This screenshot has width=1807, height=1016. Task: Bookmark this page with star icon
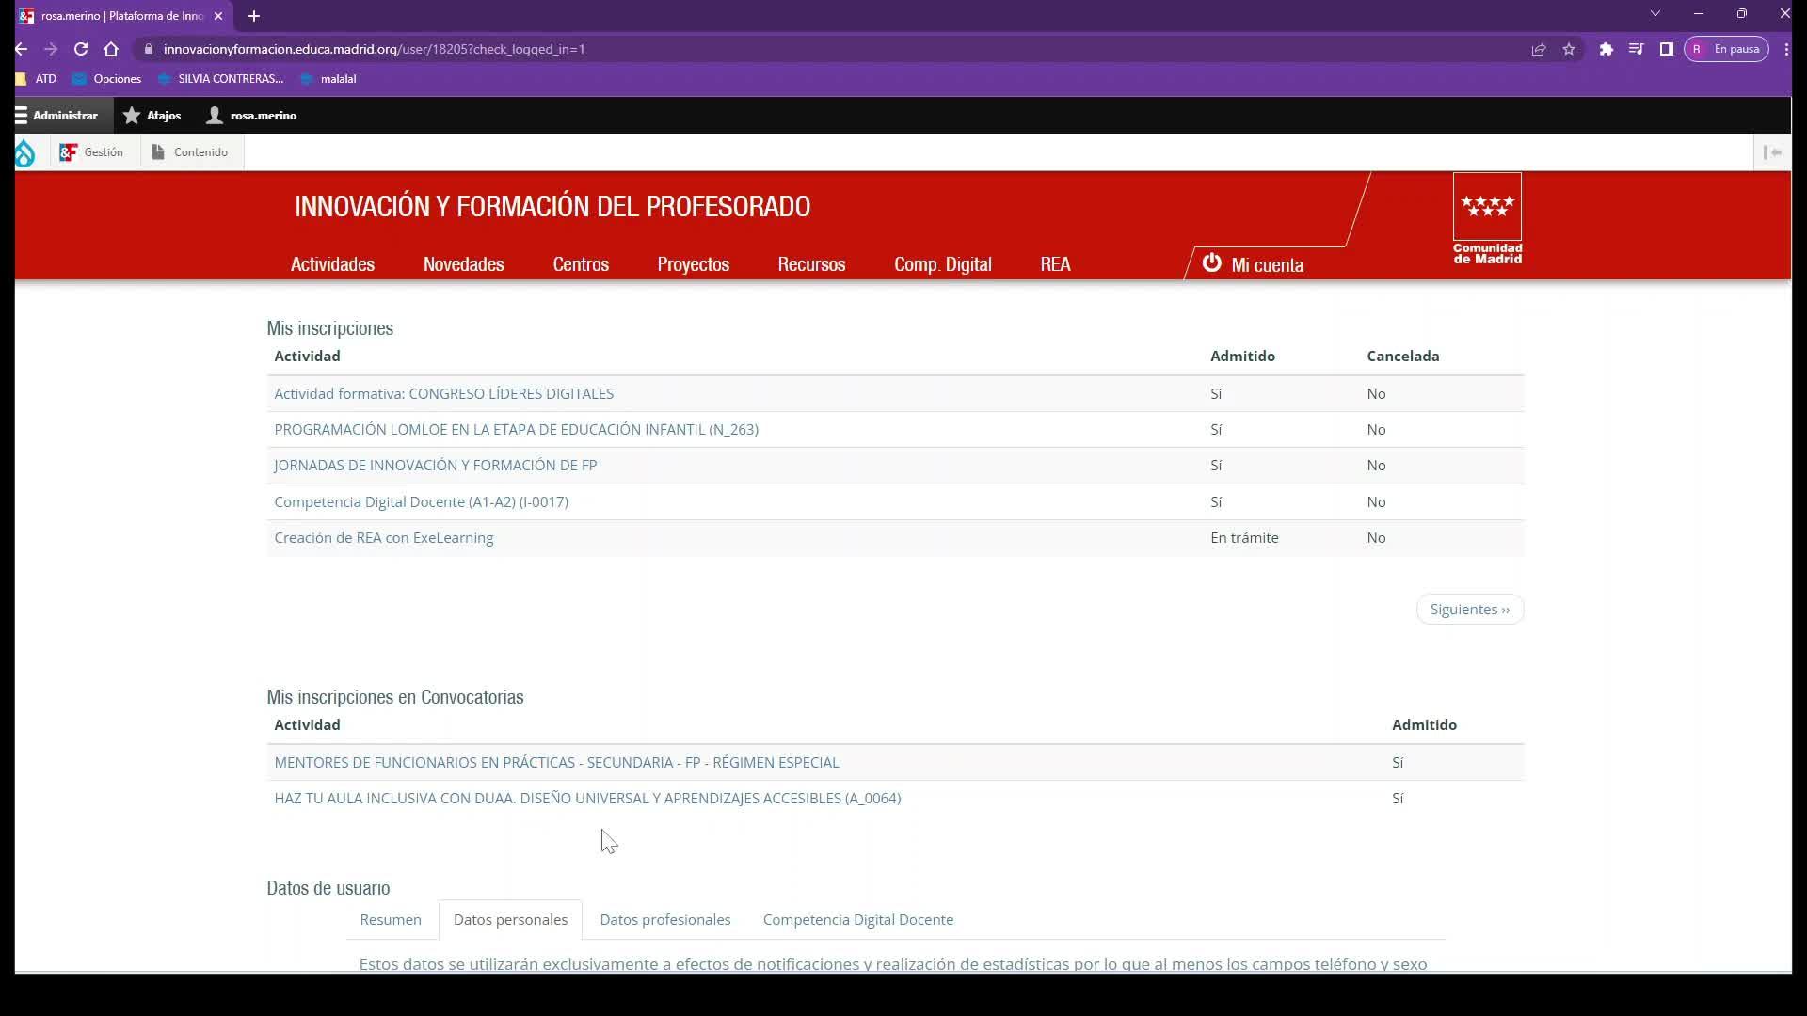point(1569,49)
